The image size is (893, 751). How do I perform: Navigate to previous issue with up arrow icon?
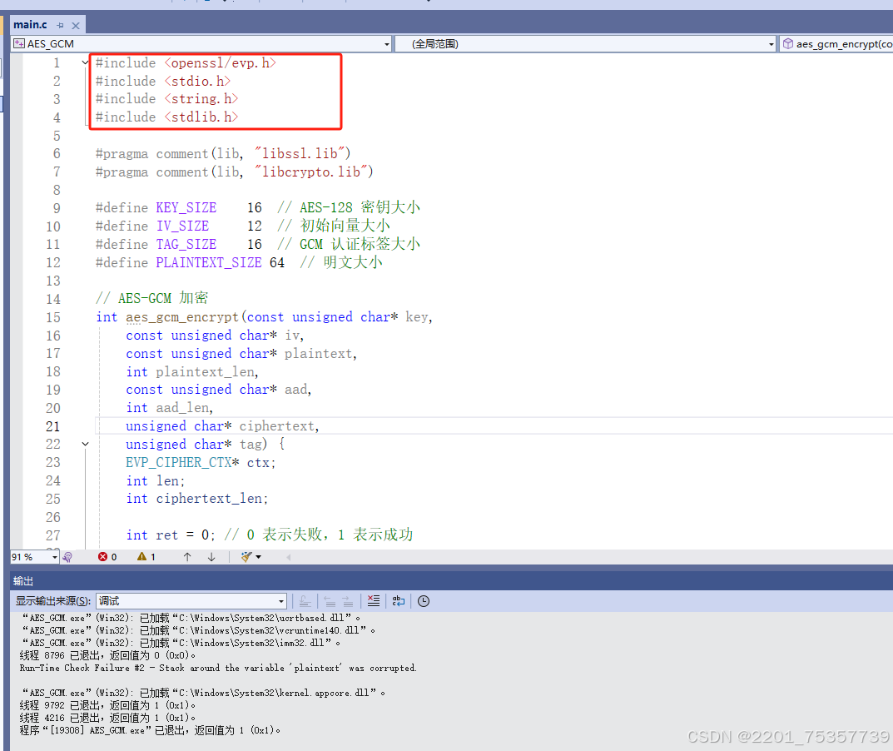coord(186,556)
